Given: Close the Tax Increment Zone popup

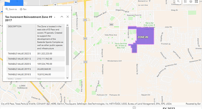Looking at the screenshot, I should tap(68, 17).
